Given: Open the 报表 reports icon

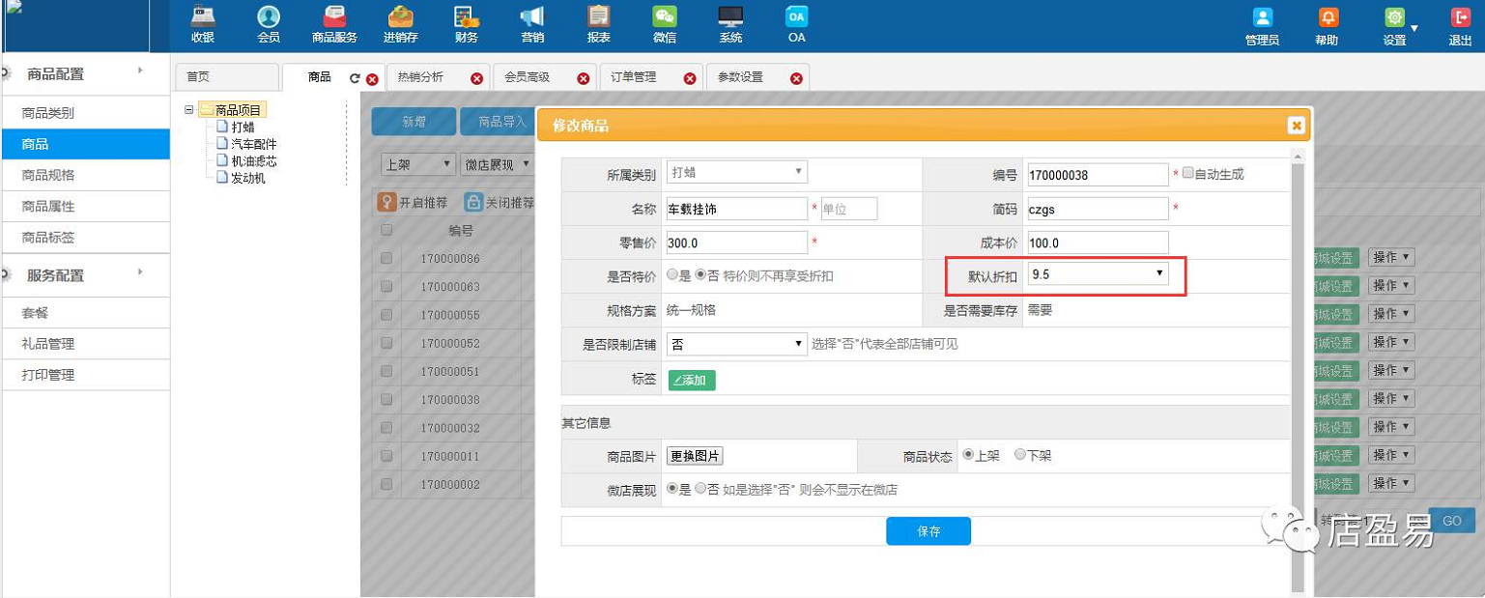Looking at the screenshot, I should click(x=599, y=17).
